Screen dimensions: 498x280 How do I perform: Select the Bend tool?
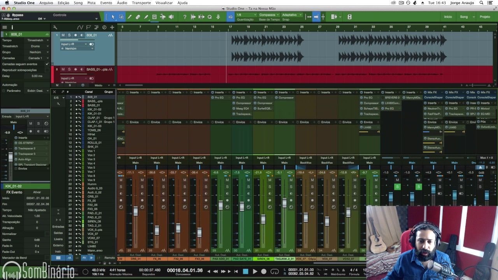(163, 17)
